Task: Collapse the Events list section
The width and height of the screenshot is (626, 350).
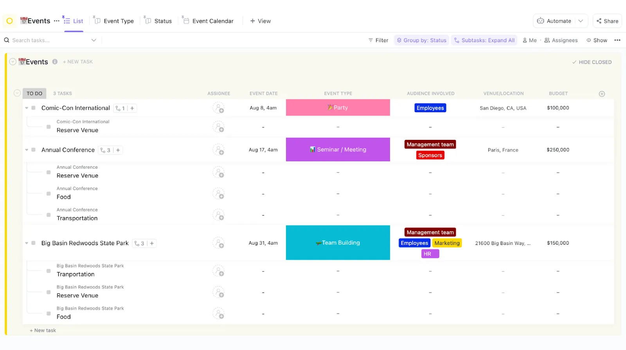Action: (13, 62)
